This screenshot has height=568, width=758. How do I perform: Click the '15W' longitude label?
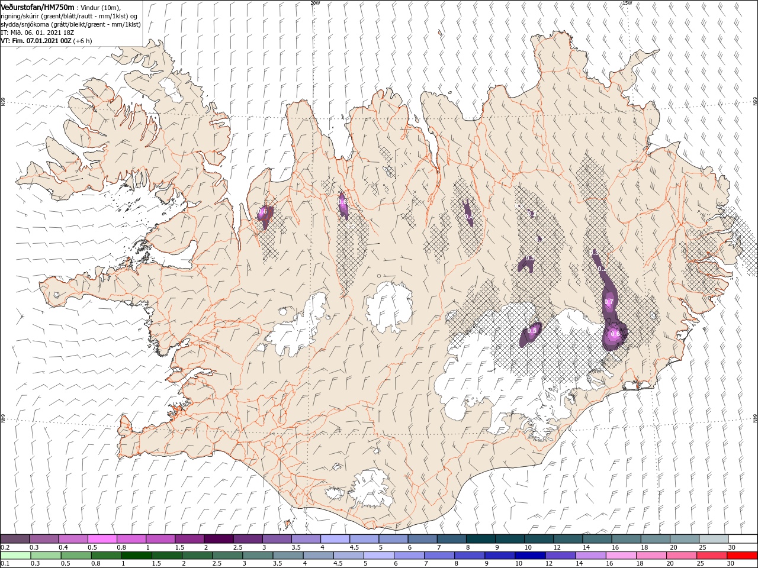pyautogui.click(x=627, y=3)
